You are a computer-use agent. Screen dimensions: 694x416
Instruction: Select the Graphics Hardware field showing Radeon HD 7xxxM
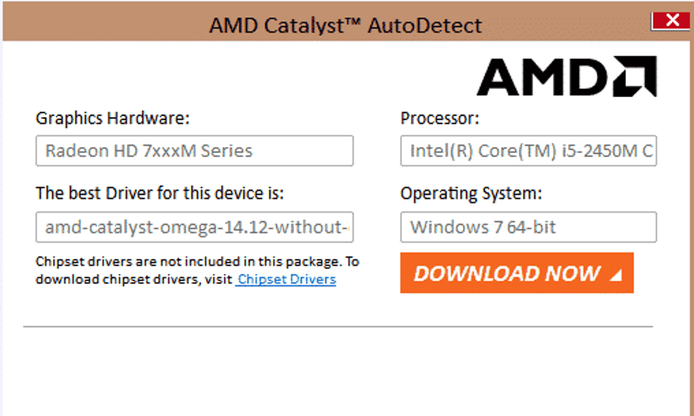click(x=194, y=151)
